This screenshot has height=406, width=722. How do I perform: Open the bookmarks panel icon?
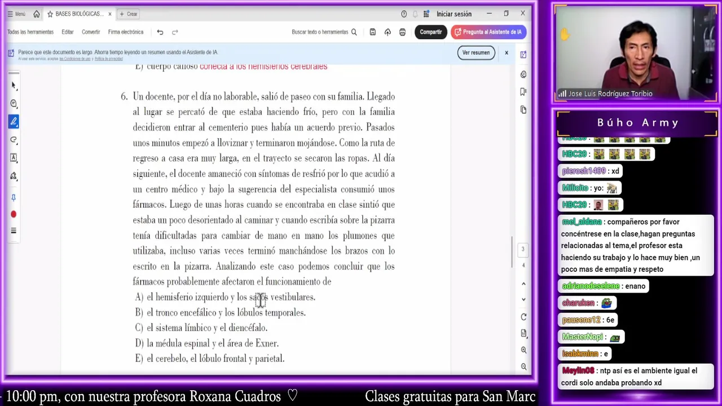[x=523, y=91]
